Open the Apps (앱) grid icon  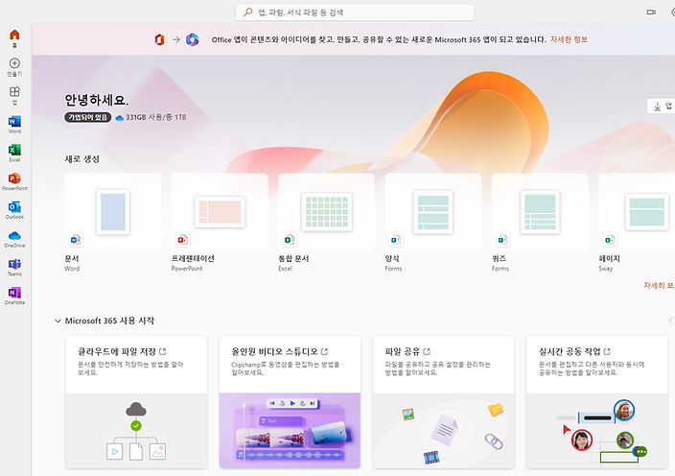click(14, 91)
